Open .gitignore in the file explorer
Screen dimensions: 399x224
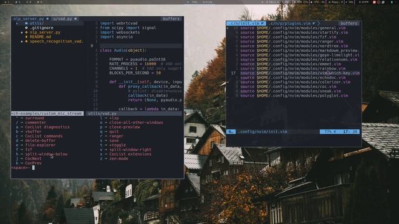tap(42, 28)
